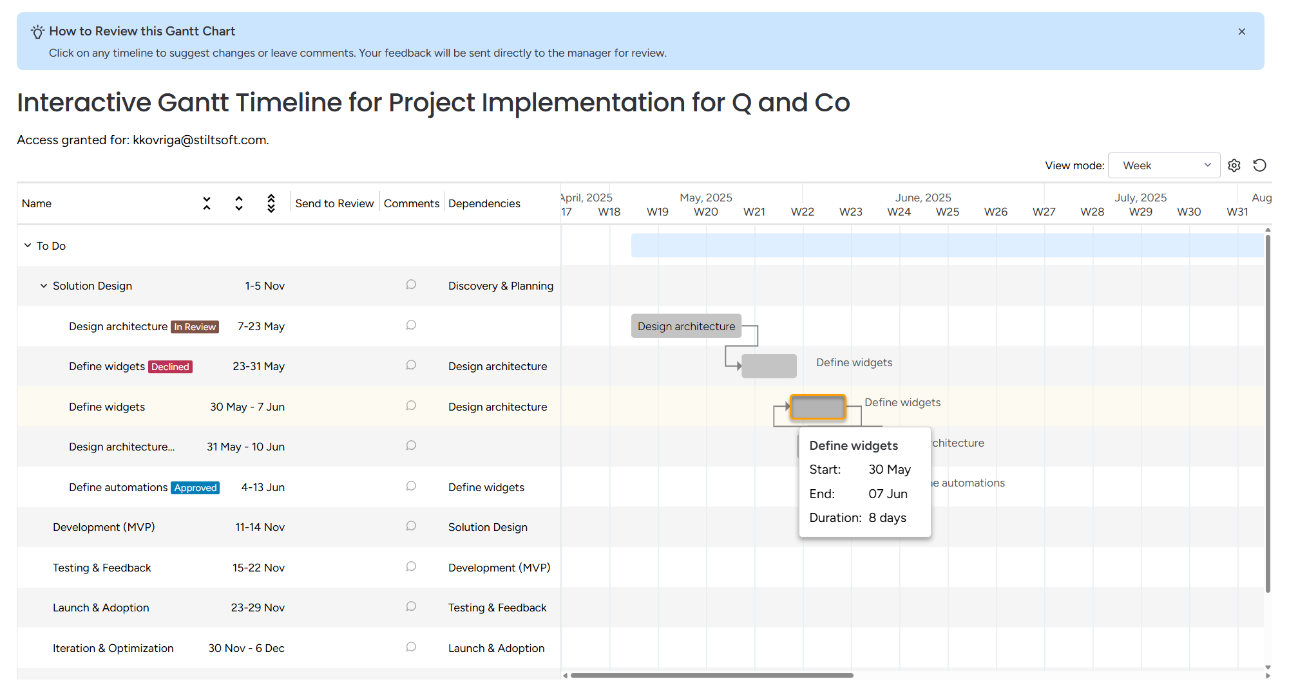Open comment bubble for Testing & Feedback

[411, 567]
